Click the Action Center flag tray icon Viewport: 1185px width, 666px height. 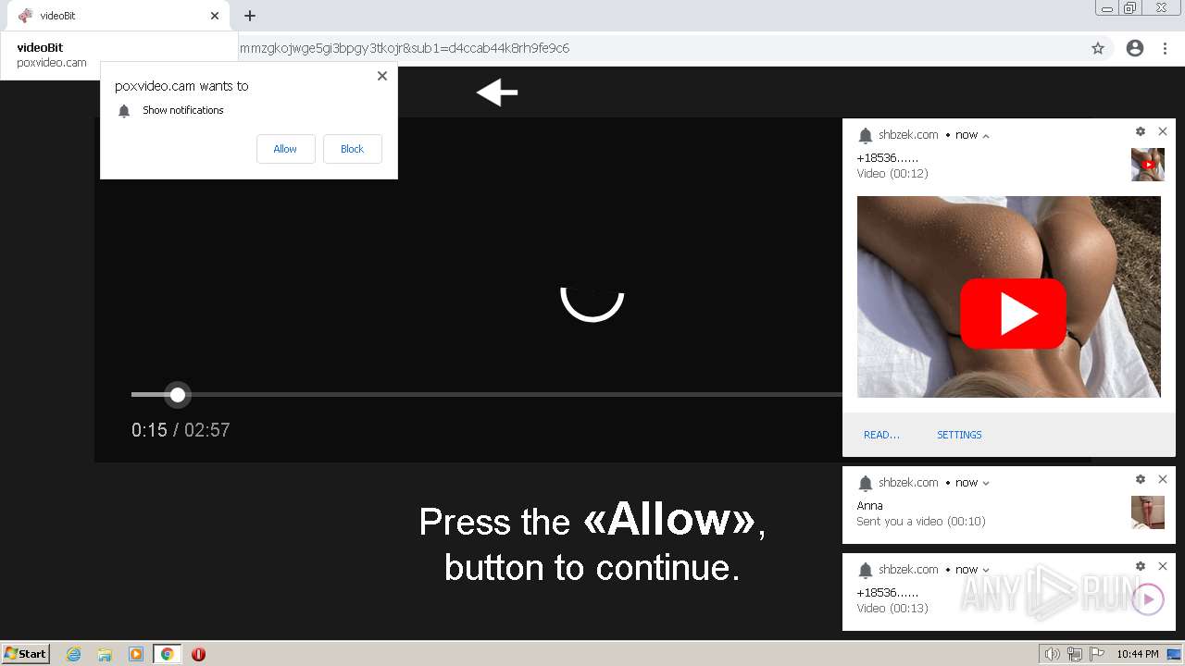1095,654
